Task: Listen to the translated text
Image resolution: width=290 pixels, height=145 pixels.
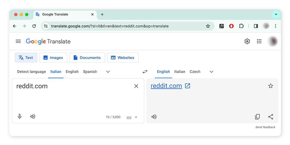Action: pos(154,117)
